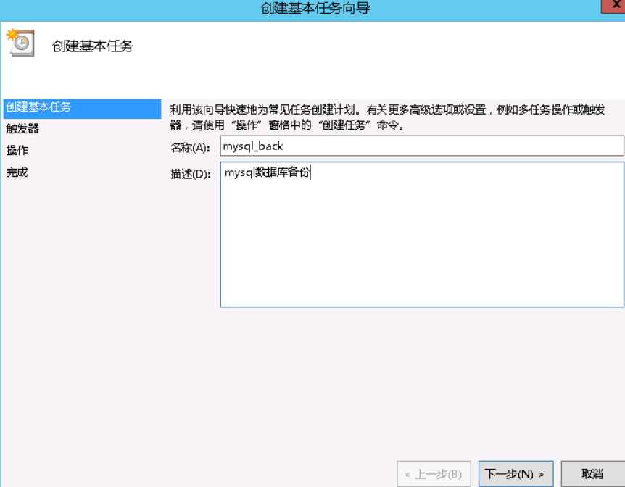The width and height of the screenshot is (625, 487).
Task: Click the 下一步(N) button
Action: (516, 474)
